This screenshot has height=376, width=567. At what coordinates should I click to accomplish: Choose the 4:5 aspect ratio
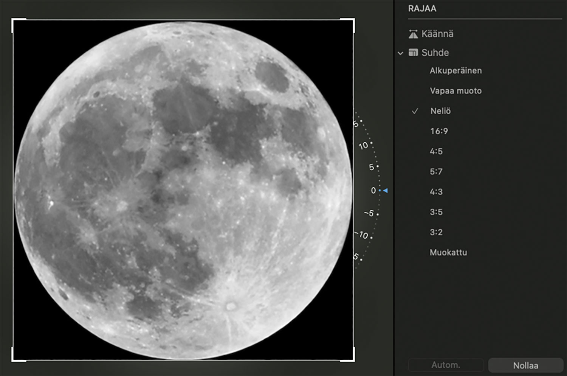[x=436, y=151]
